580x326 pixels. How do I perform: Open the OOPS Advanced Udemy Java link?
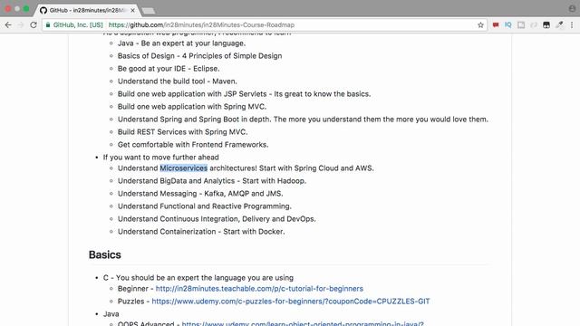click(303, 323)
